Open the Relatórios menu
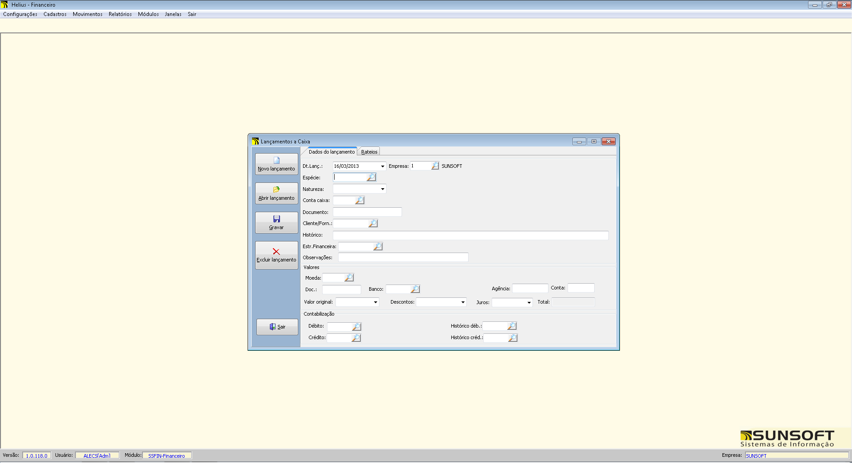Screen dimensions: 852x463 (120, 14)
